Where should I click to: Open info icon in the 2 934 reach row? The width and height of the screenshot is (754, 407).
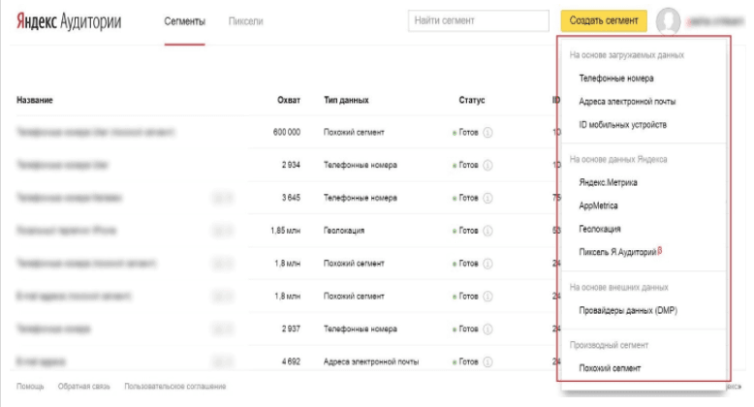487,165
